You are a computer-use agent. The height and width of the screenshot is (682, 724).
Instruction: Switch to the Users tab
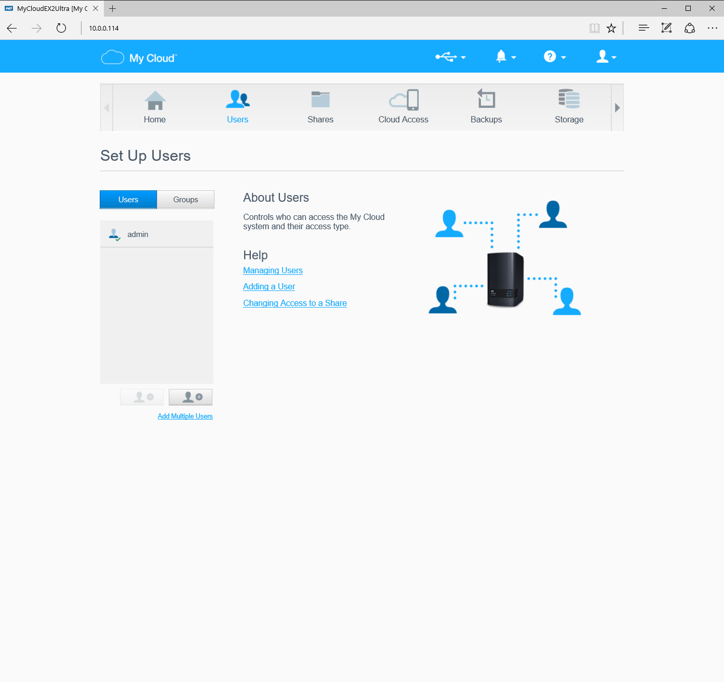coord(128,200)
